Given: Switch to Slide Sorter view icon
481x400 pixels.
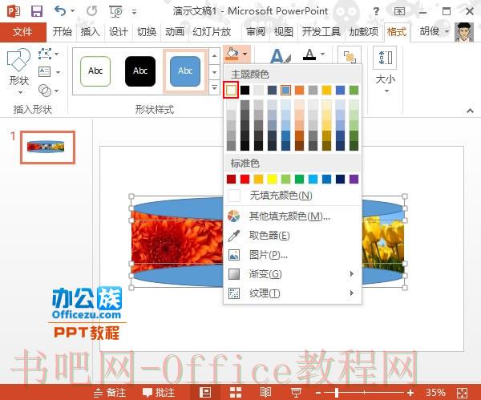Looking at the screenshot, I should pyautogui.click(x=236, y=392).
